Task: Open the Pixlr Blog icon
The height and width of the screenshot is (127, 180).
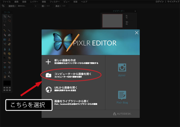Action: 122,95
